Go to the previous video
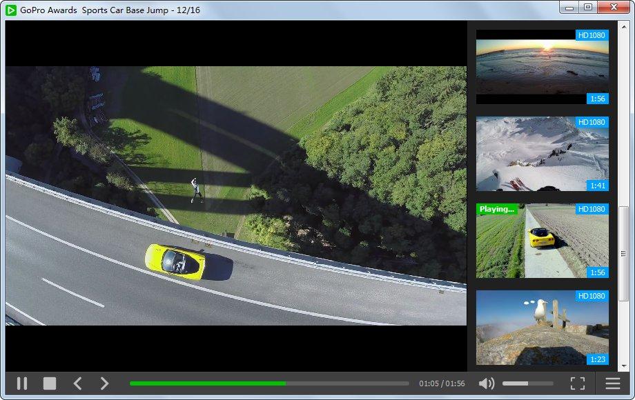Viewport: 635px width, 400px height. coord(78,383)
